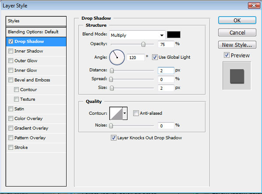This screenshot has height=194, width=262.
Task: Open the black shadow color swatch
Action: tap(173, 35)
